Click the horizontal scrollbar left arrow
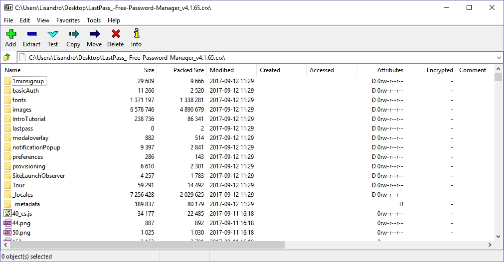This screenshot has height=262, width=504. click(5, 245)
